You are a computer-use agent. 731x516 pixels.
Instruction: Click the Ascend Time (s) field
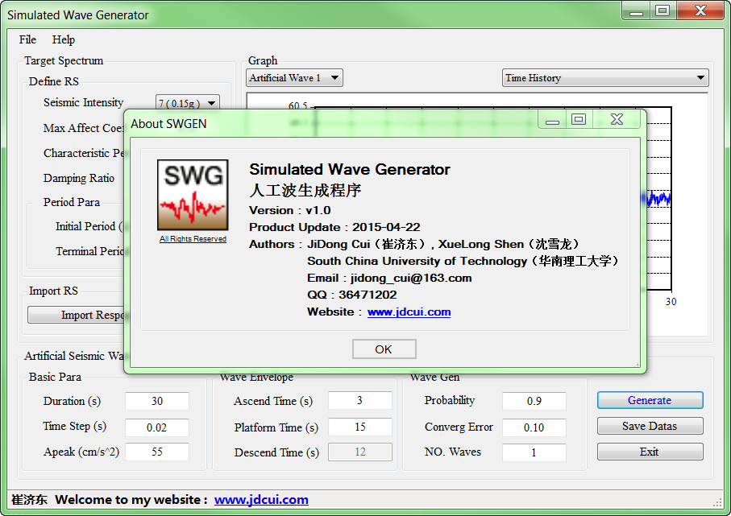click(x=360, y=401)
